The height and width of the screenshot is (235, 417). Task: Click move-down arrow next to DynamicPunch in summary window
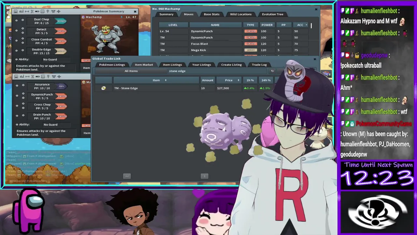23,98
